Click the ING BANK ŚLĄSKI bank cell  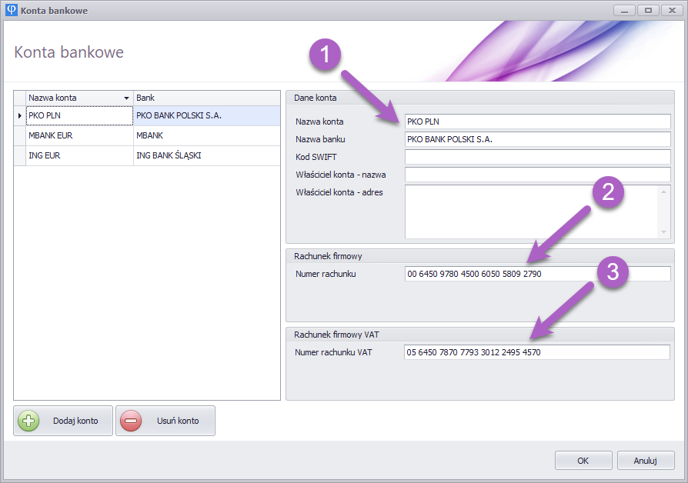coord(207,155)
